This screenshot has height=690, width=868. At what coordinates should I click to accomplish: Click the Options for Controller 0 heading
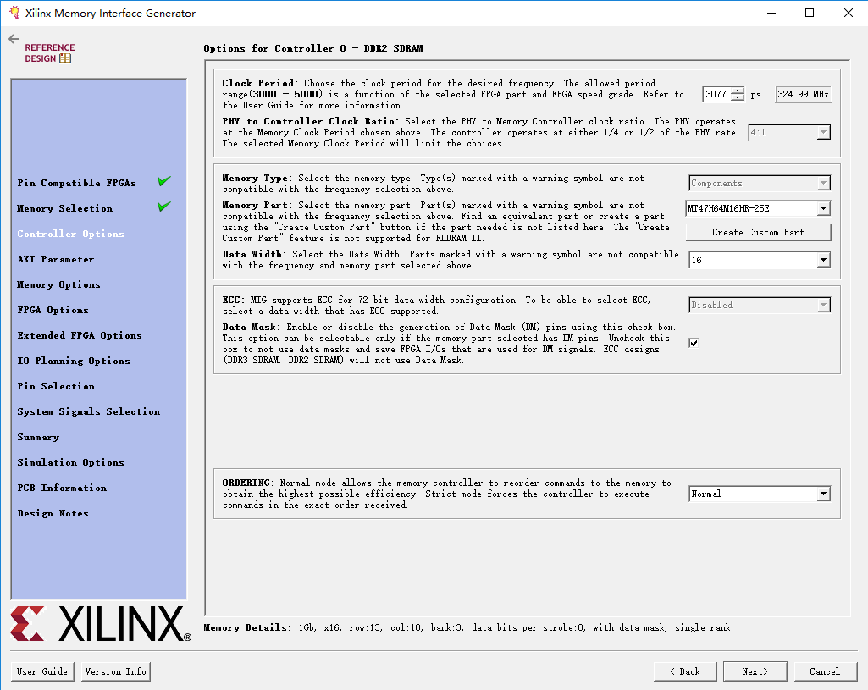click(313, 49)
